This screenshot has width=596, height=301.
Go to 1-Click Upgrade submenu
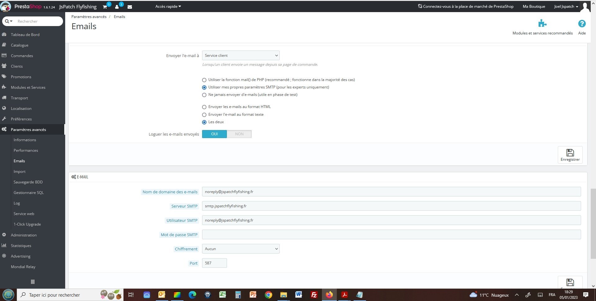pos(27,224)
